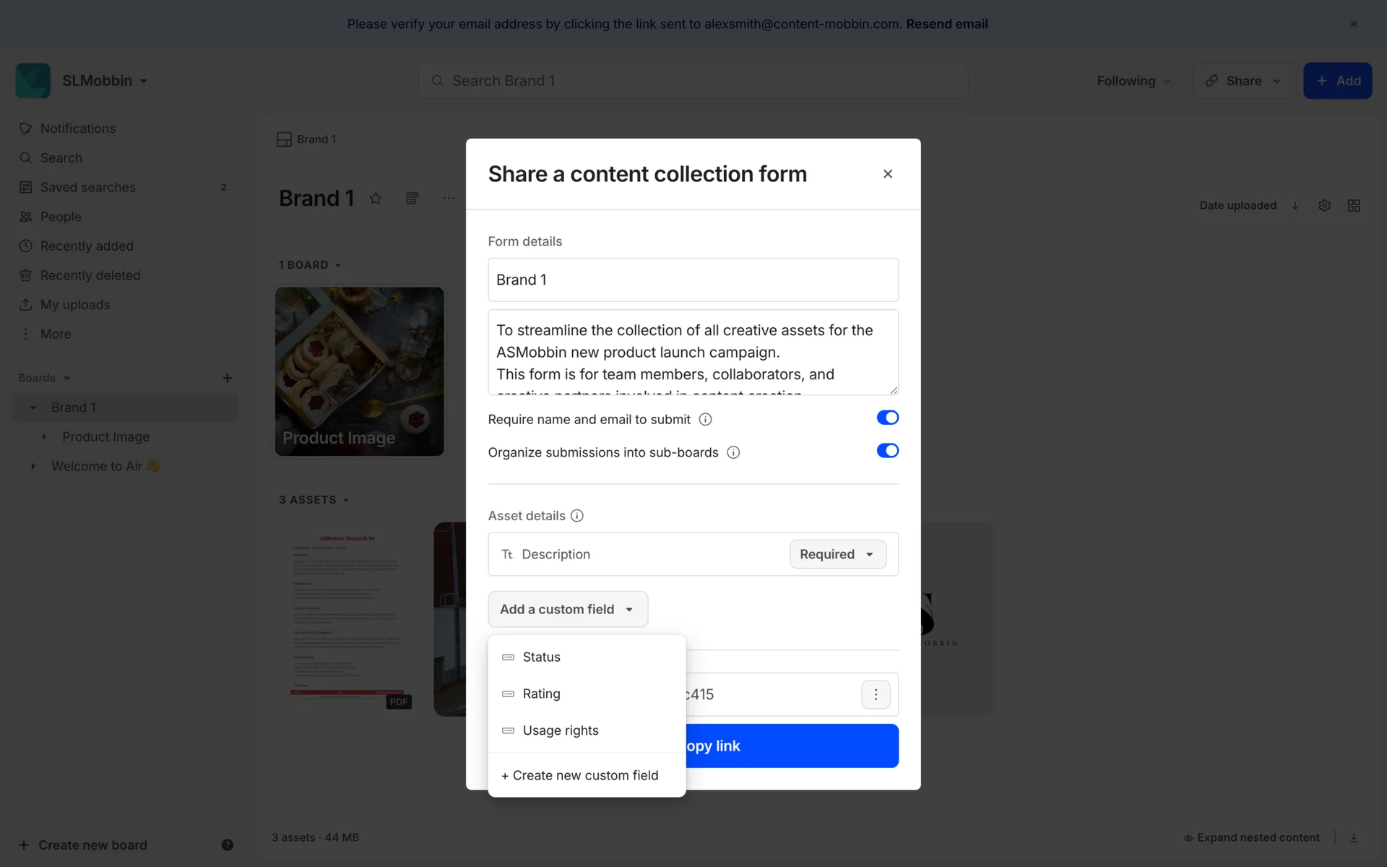Open the view settings gear icon

click(1324, 206)
